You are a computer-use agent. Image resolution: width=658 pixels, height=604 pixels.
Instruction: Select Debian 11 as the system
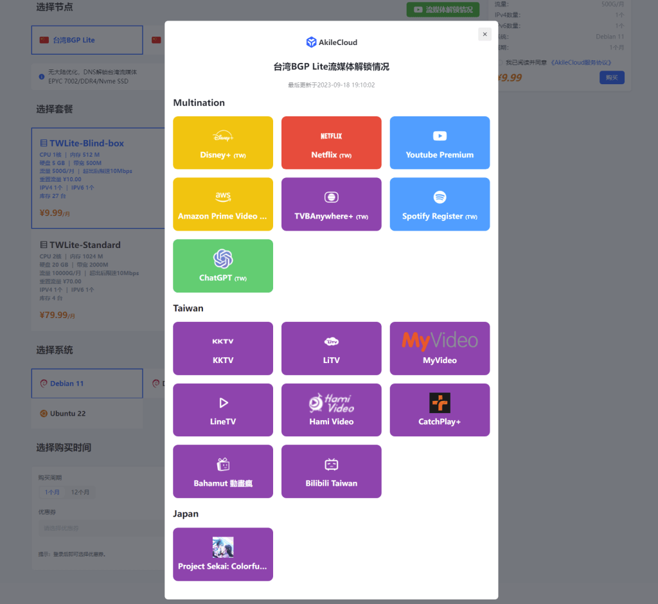(87, 384)
